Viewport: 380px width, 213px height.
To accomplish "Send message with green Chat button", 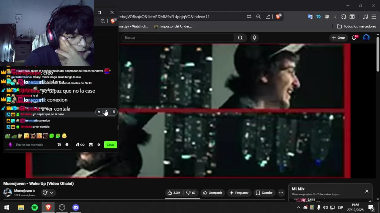I will click(110, 145).
